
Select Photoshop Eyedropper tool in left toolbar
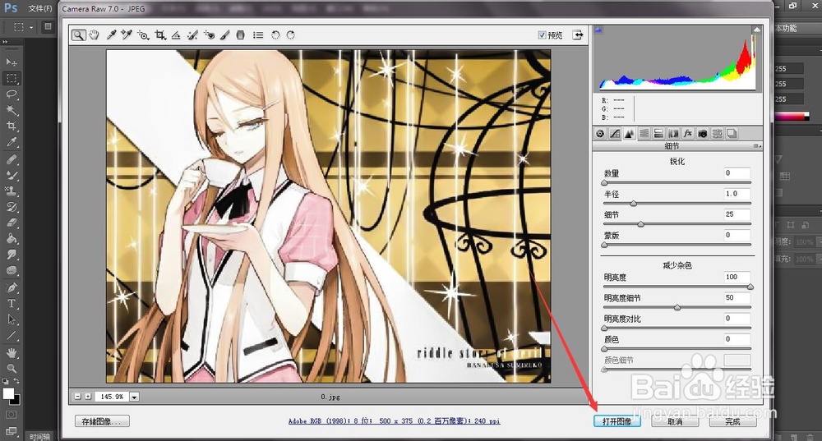(x=11, y=142)
